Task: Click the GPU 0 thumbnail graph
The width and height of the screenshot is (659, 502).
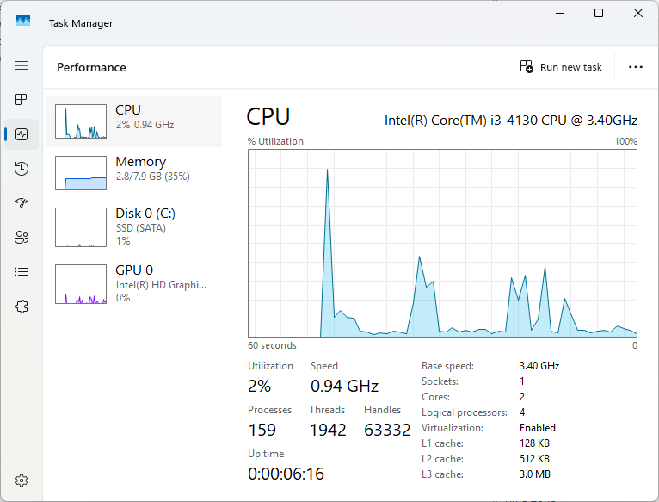Action: point(80,284)
